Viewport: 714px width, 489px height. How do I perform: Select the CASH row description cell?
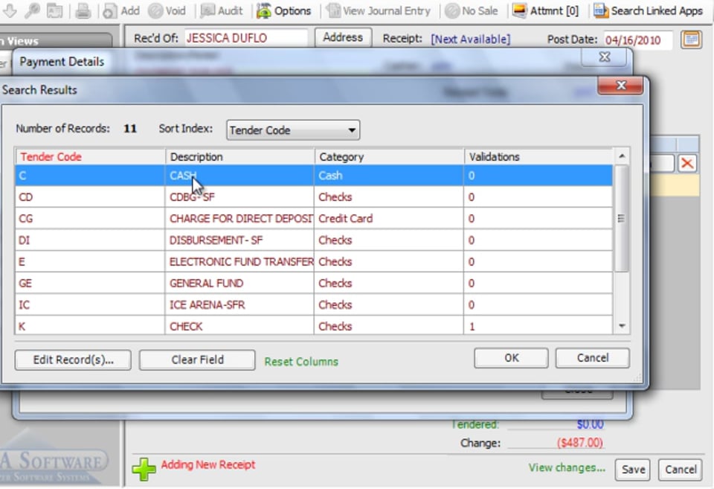point(239,176)
